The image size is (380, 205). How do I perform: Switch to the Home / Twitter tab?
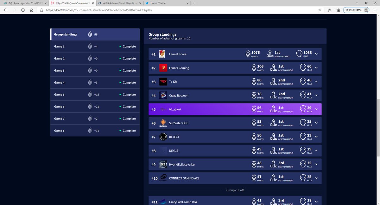167,3
